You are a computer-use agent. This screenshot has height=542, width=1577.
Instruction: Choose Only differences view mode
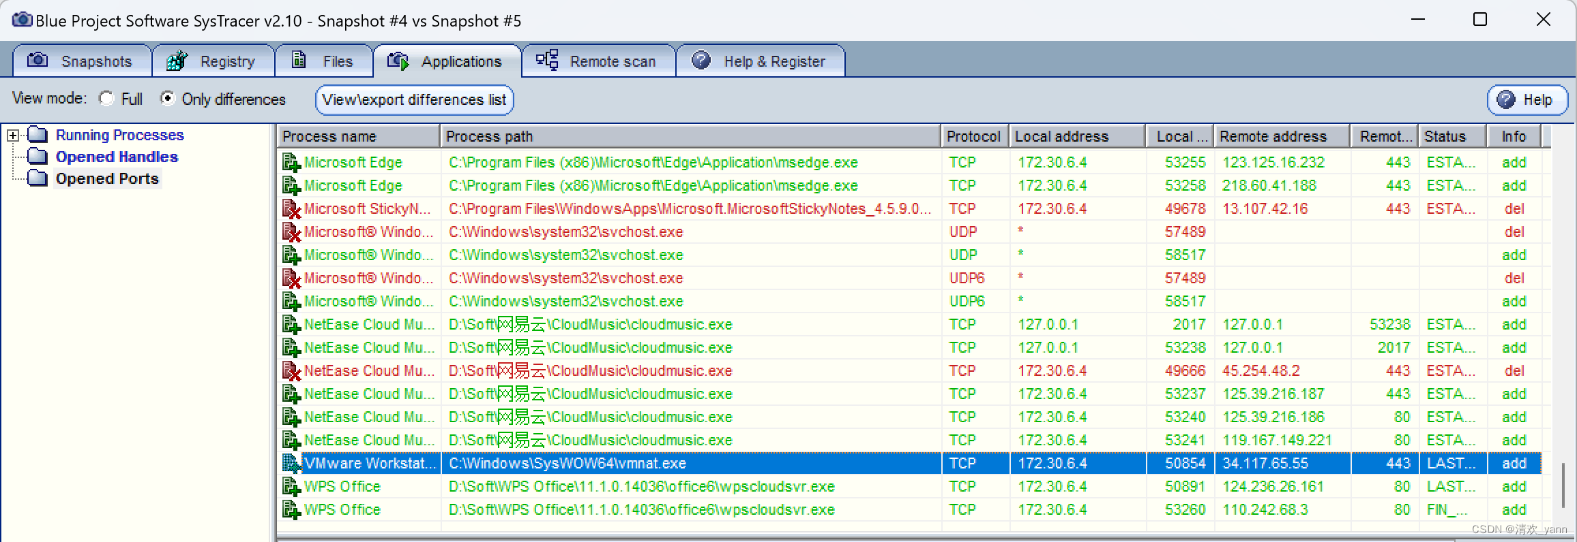click(167, 99)
